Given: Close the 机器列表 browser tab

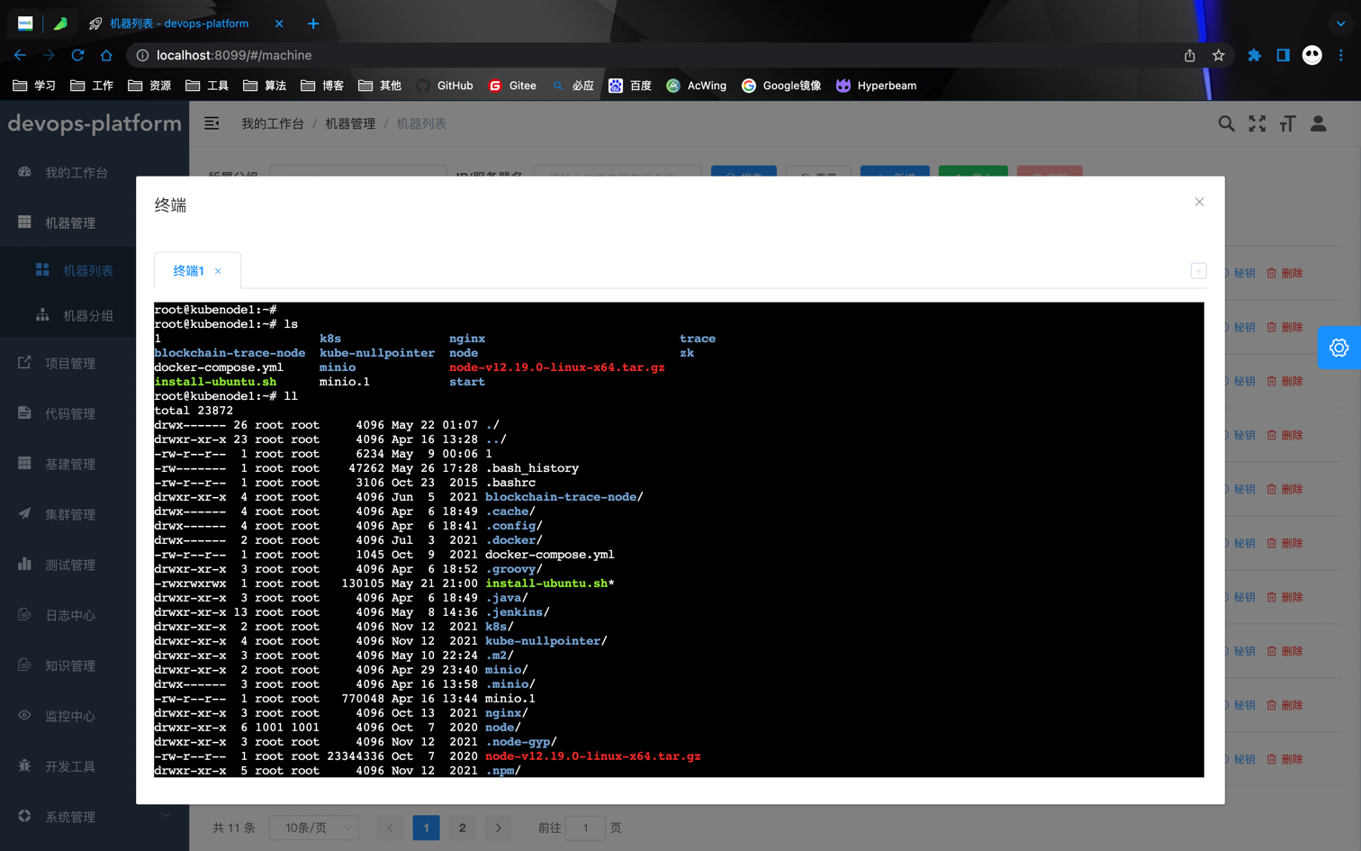Looking at the screenshot, I should pos(279,23).
